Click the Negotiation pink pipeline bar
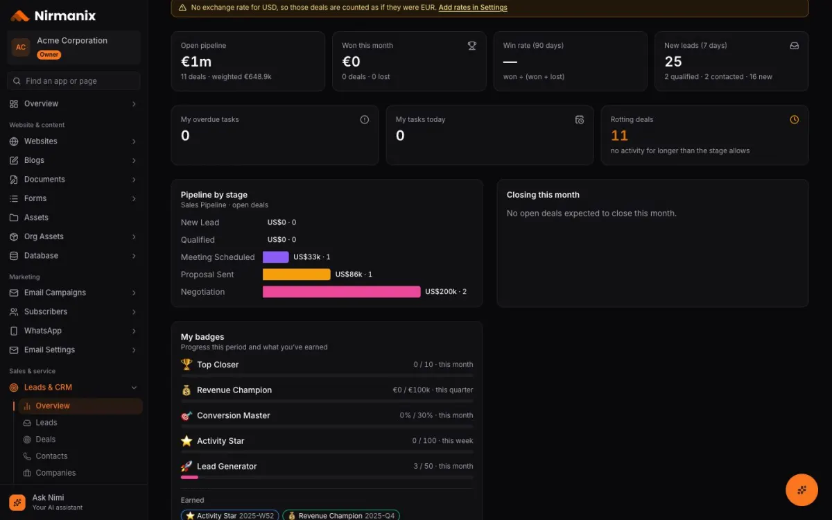 click(342, 292)
